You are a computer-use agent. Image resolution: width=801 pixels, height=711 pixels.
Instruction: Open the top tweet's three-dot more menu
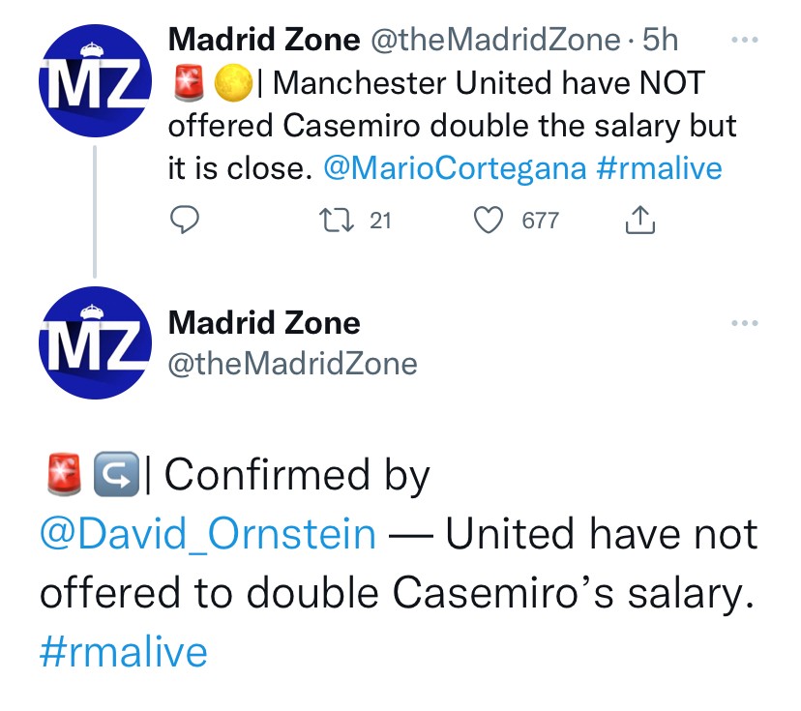pyautogui.click(x=744, y=41)
